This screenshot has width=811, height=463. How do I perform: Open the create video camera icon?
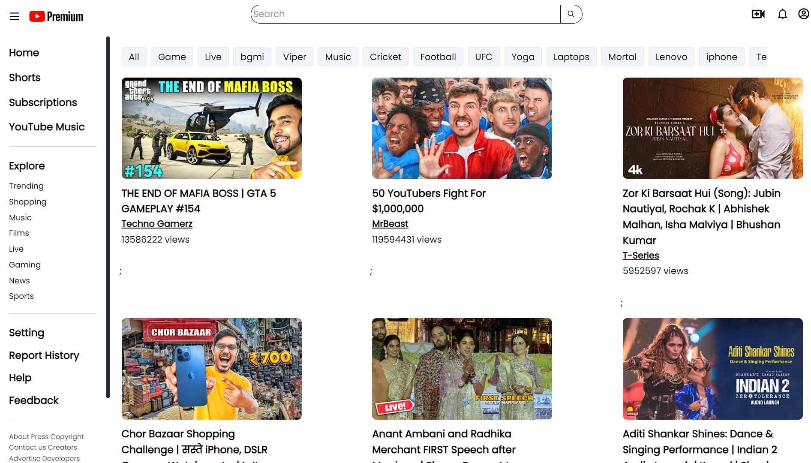tap(758, 14)
